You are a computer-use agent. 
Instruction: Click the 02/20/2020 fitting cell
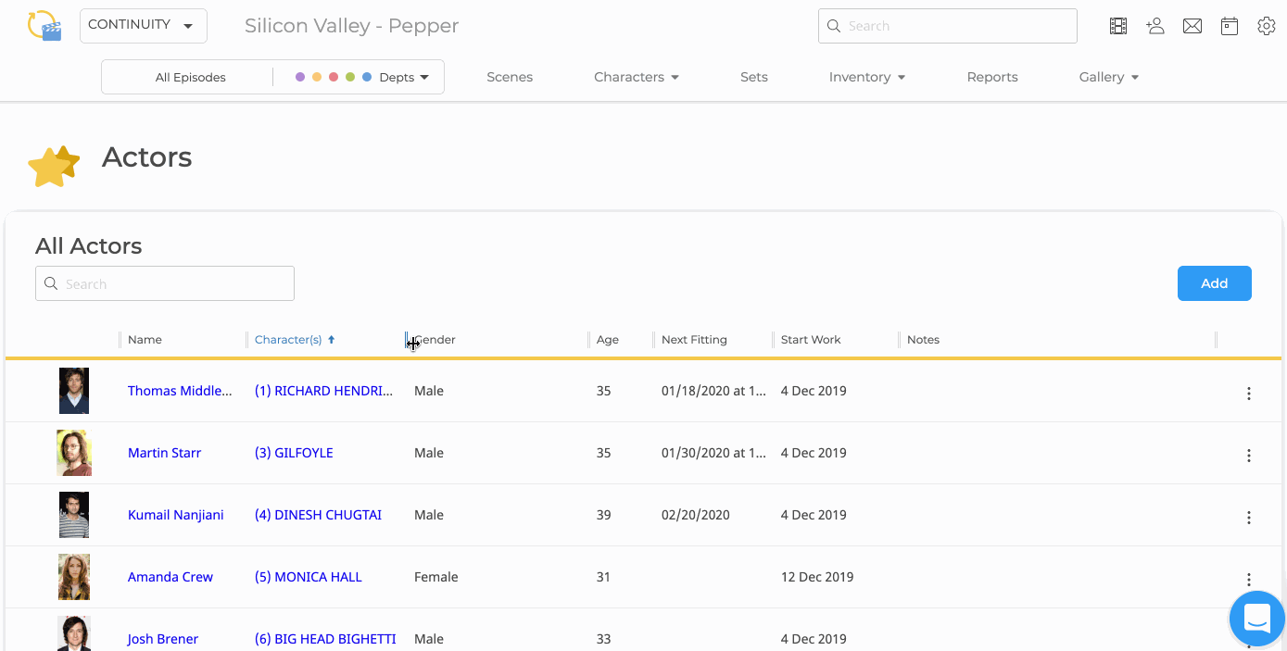point(696,515)
